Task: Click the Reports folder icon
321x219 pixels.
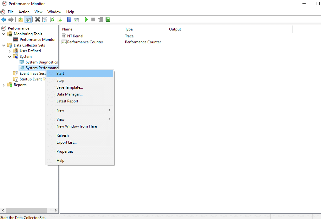Action: tap(10, 85)
